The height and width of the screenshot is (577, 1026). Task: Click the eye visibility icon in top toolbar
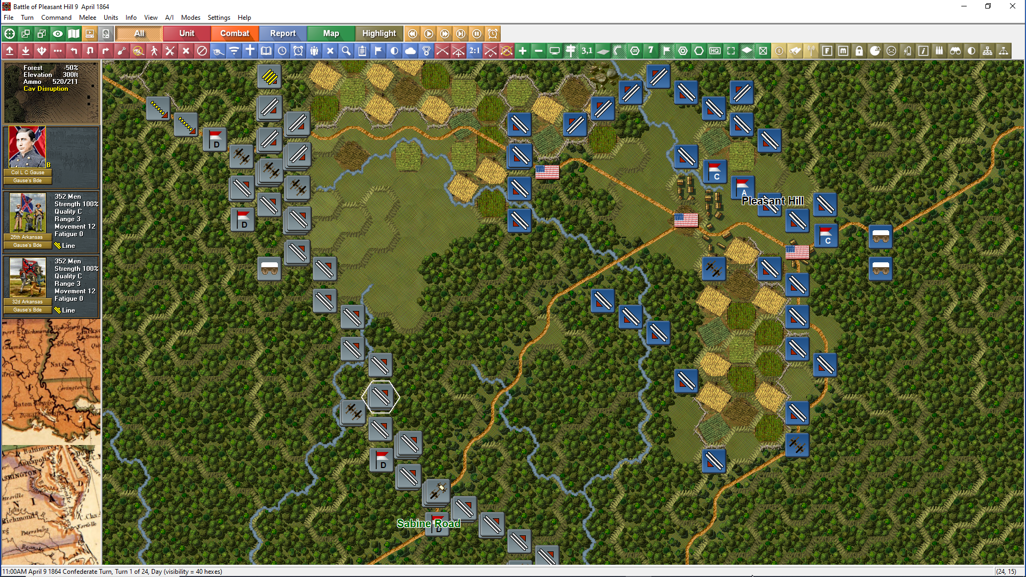tap(58, 34)
